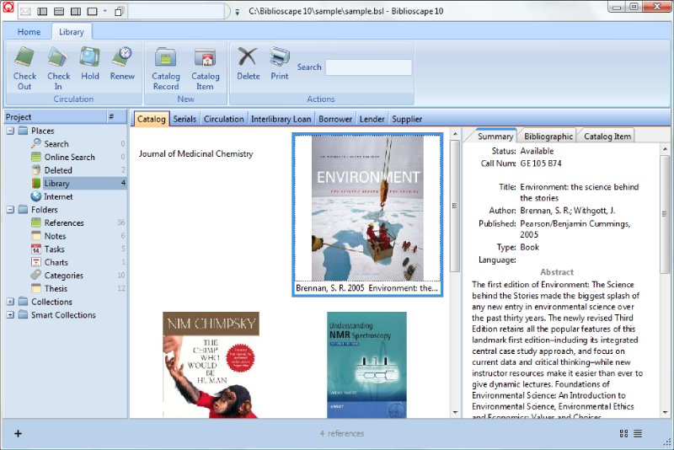
Task: Open the quick access toolbar customize dropdown
Action: coord(237,13)
